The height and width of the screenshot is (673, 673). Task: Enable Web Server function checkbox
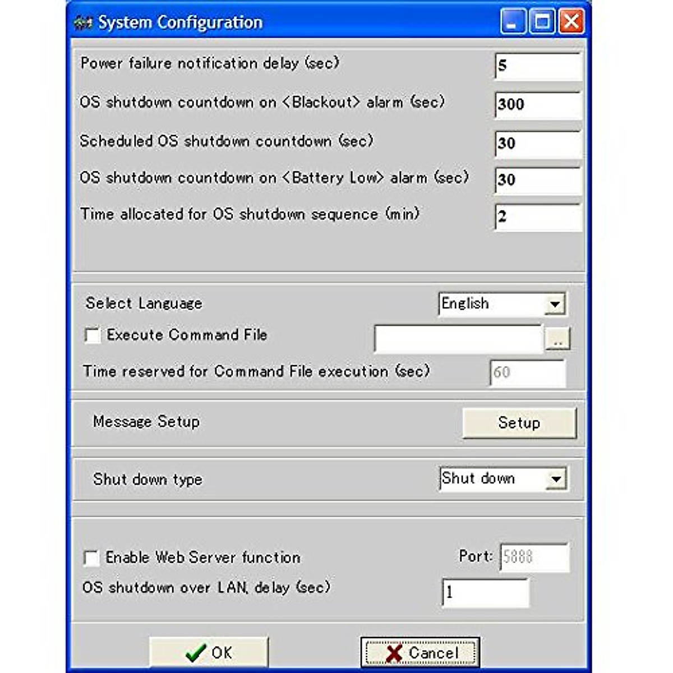pyautogui.click(x=91, y=558)
